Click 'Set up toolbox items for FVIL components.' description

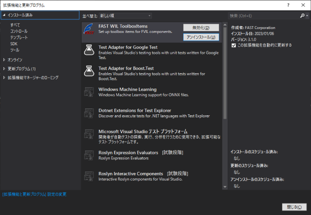135,31
